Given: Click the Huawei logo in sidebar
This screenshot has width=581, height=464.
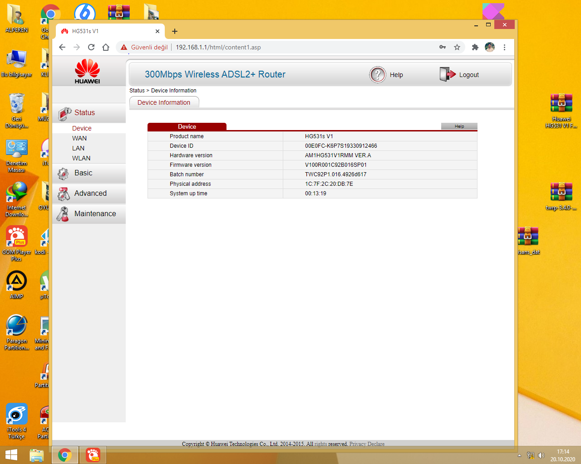Looking at the screenshot, I should click(x=88, y=72).
